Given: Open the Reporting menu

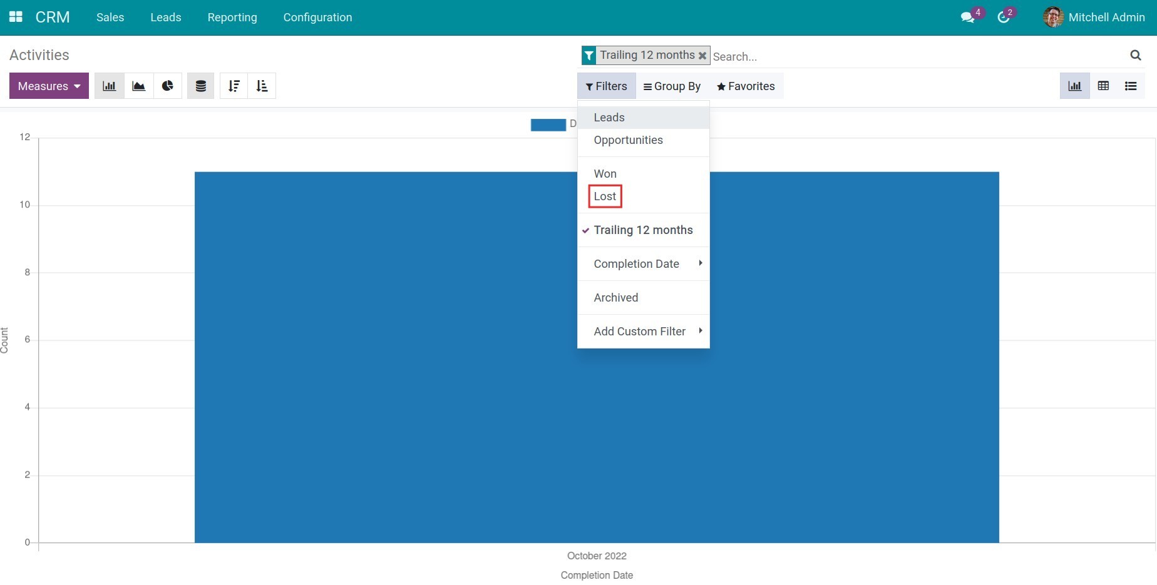Looking at the screenshot, I should tap(232, 17).
